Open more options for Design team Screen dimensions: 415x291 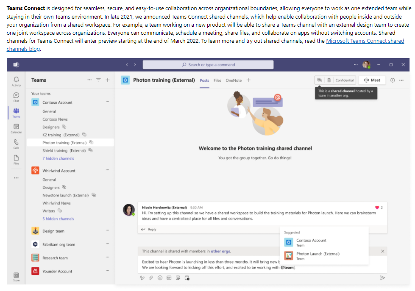click(107, 231)
